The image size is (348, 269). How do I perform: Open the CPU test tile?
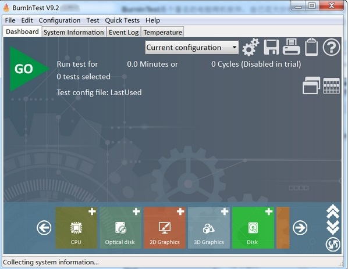(76, 228)
